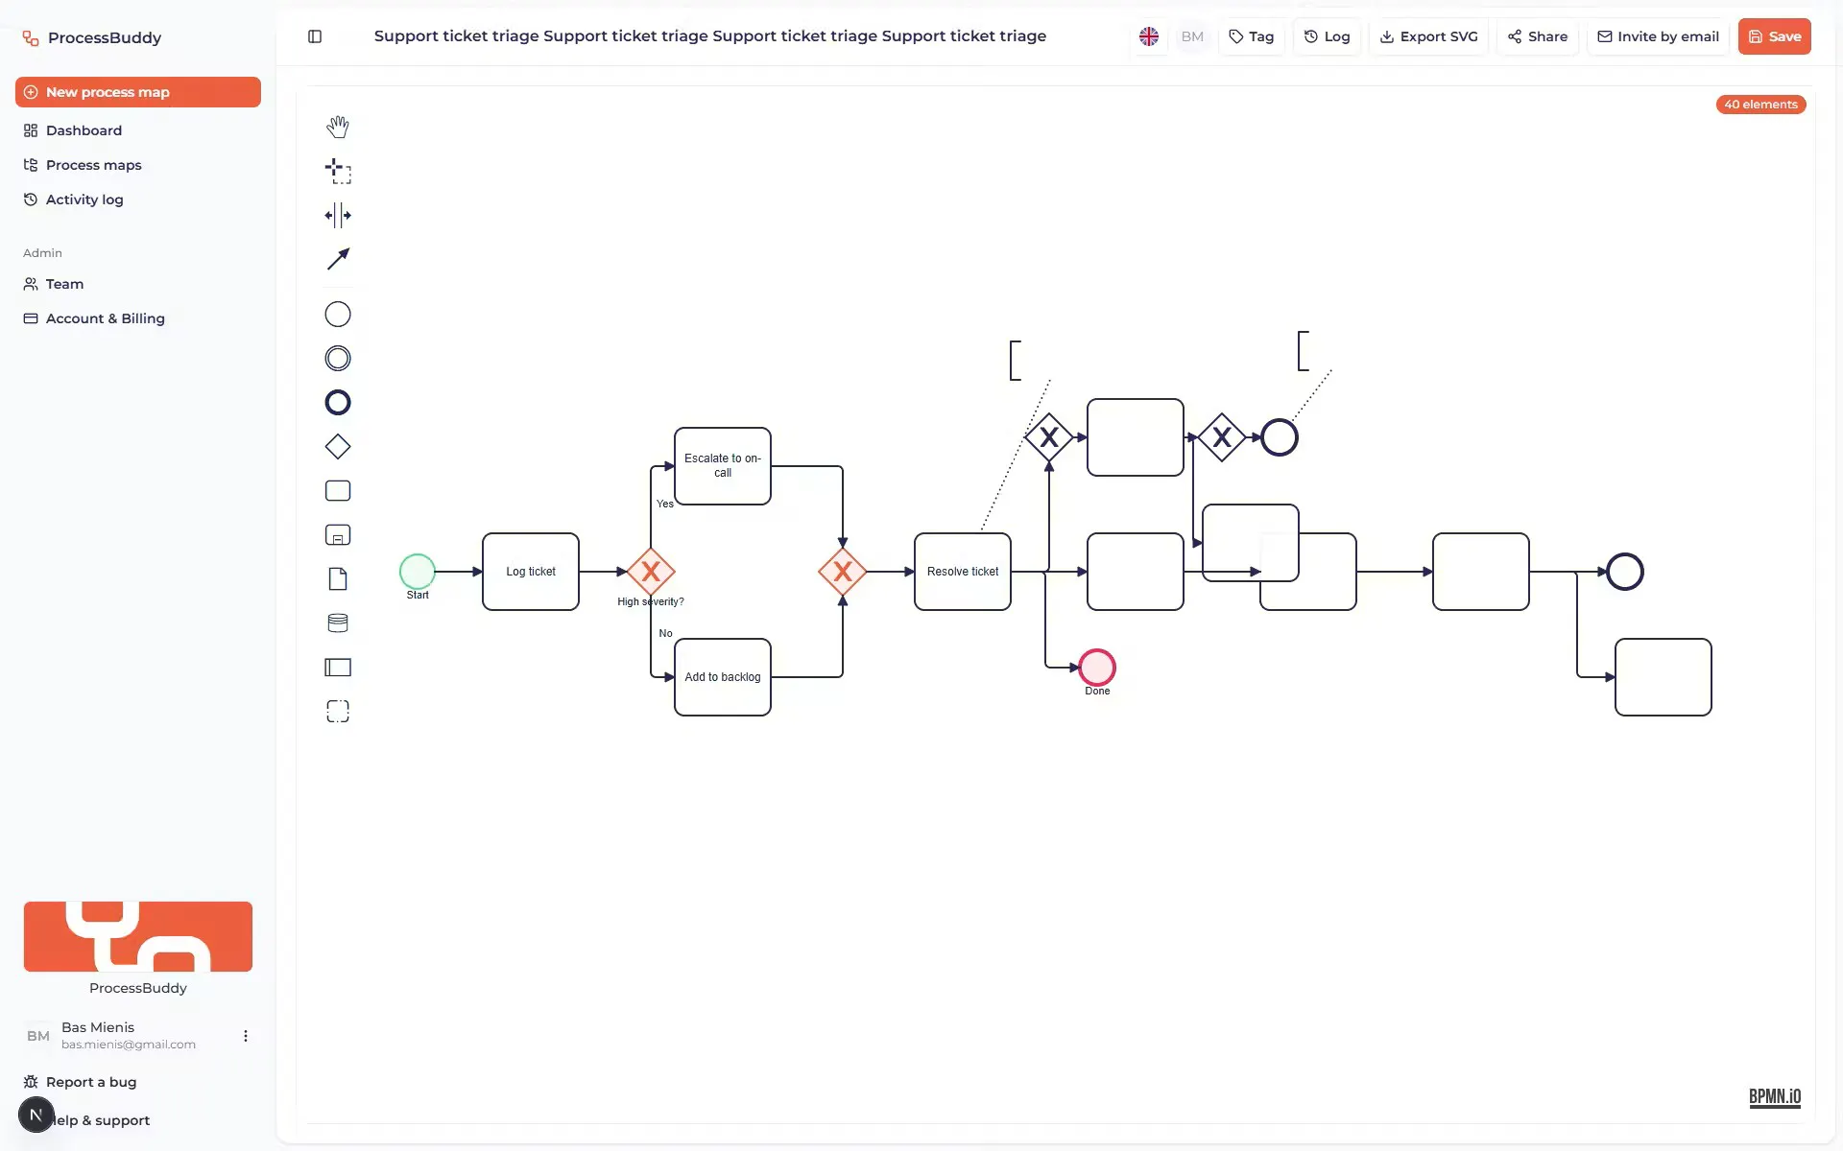Screen dimensions: 1843x1151
Task: Open user menu three-dot icon
Action: click(x=246, y=1036)
